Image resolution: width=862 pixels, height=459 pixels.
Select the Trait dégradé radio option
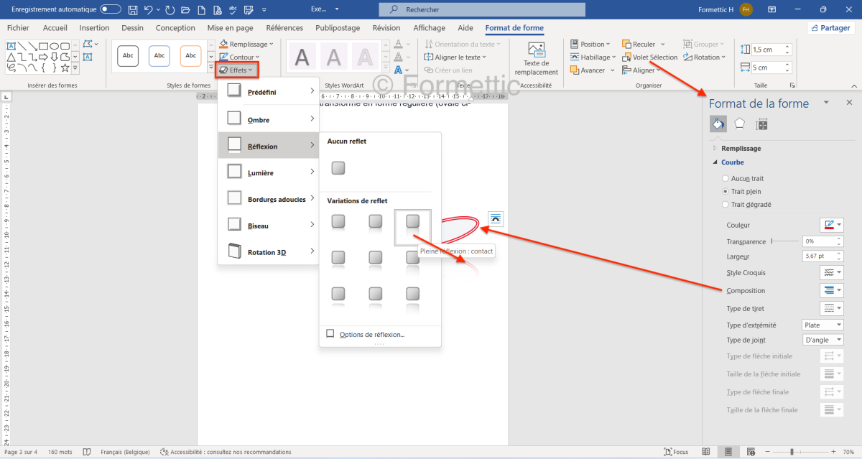pyautogui.click(x=726, y=205)
